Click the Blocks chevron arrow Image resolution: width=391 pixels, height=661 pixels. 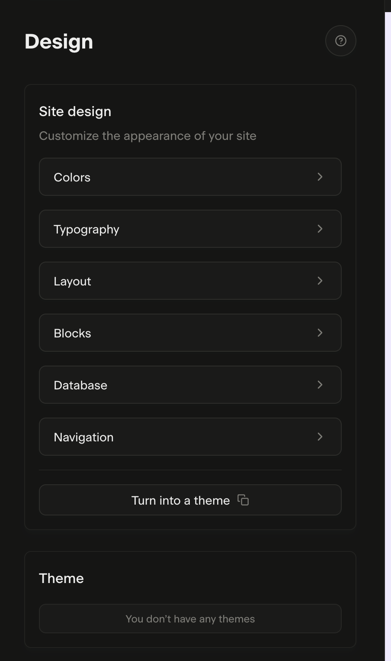coord(320,333)
